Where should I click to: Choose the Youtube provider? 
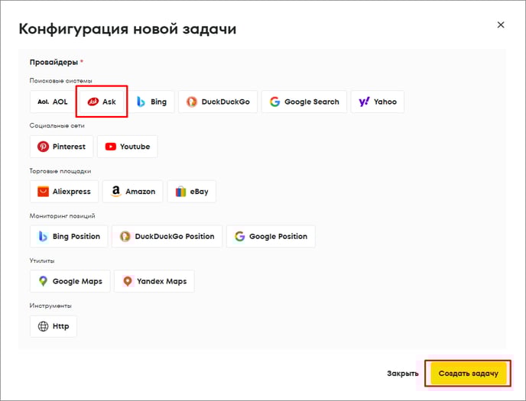[128, 147]
